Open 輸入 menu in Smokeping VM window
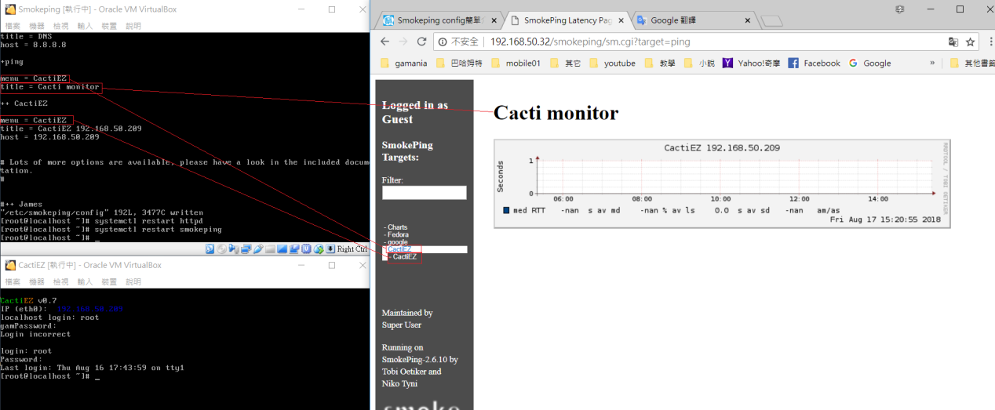Image resolution: width=995 pixels, height=410 pixels. [85, 26]
